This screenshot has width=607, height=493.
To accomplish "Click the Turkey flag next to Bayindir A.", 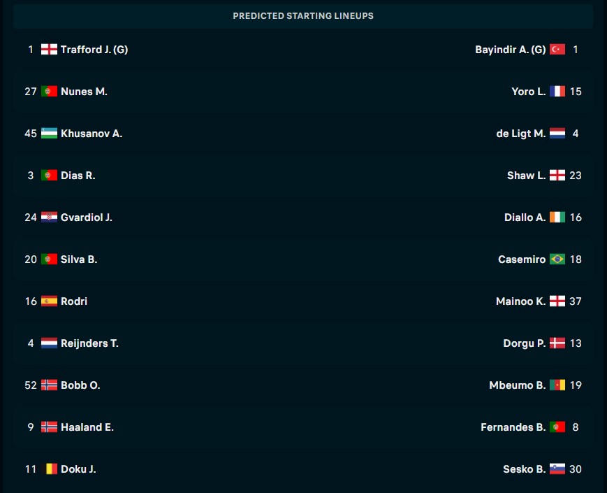I will point(557,50).
